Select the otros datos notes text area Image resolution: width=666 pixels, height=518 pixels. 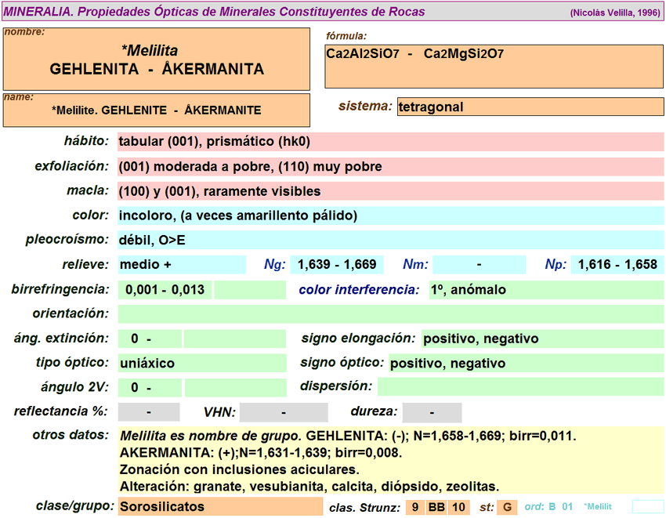(390, 461)
